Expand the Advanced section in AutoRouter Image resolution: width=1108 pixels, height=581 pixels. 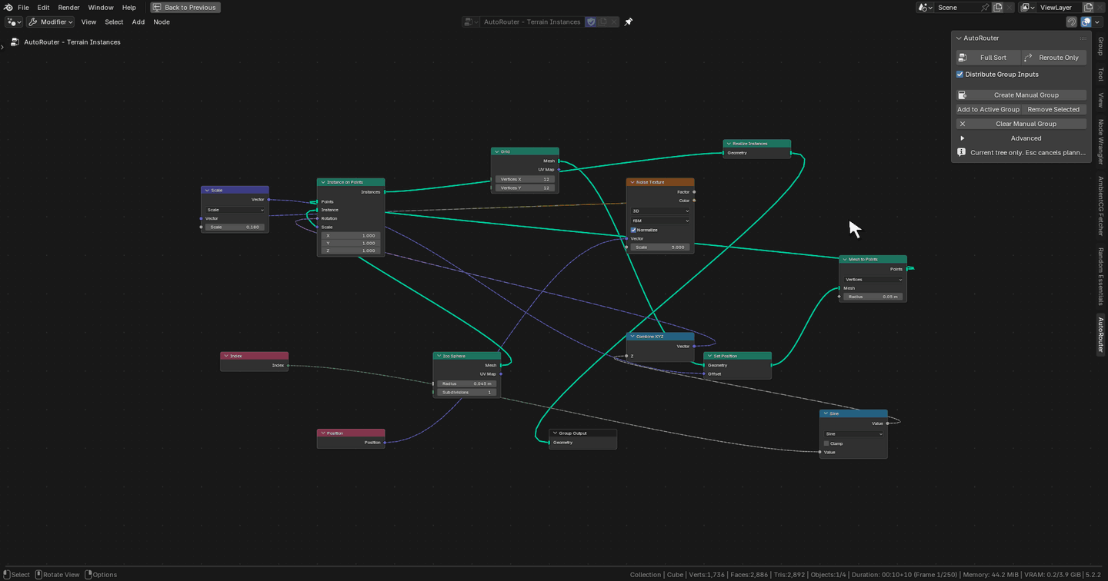[962, 138]
